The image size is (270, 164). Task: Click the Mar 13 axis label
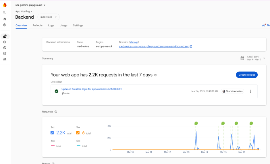186,152
